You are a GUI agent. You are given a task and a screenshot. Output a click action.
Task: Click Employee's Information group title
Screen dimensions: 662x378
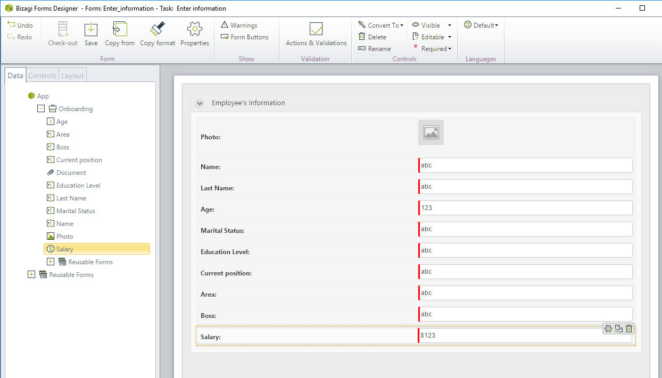pos(249,103)
